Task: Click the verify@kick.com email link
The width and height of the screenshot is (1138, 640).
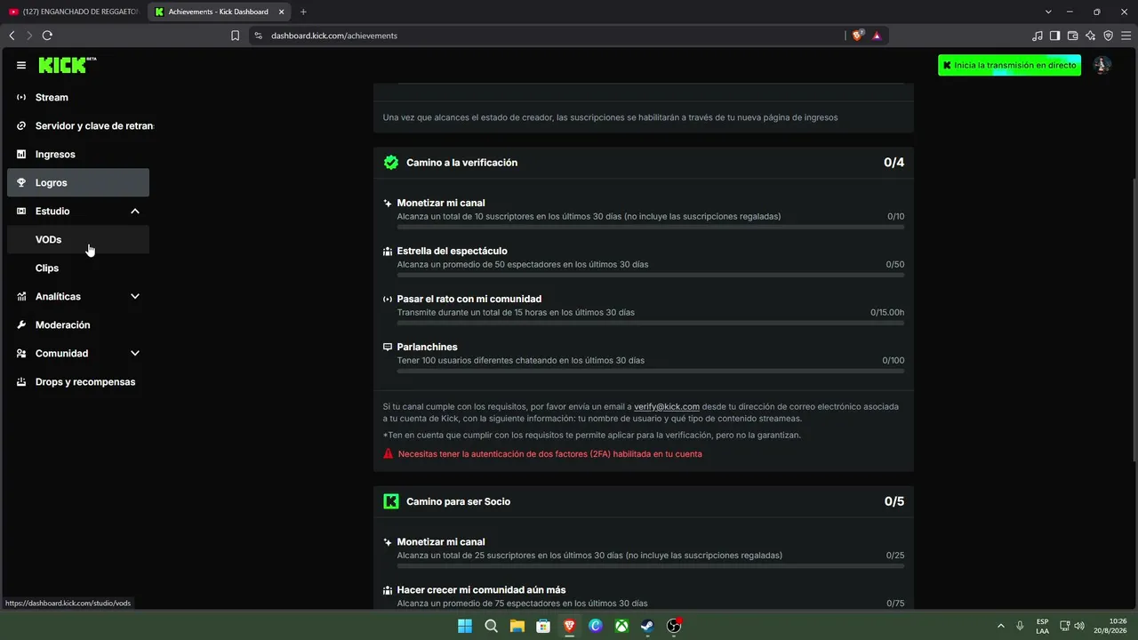Action: click(x=667, y=406)
